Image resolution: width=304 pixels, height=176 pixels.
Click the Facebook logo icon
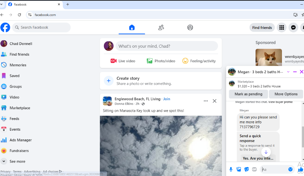tap(5, 27)
